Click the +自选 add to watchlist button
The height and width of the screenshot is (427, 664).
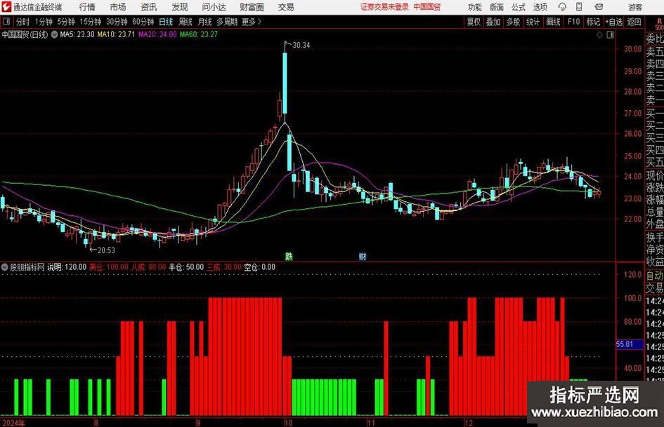(615, 22)
